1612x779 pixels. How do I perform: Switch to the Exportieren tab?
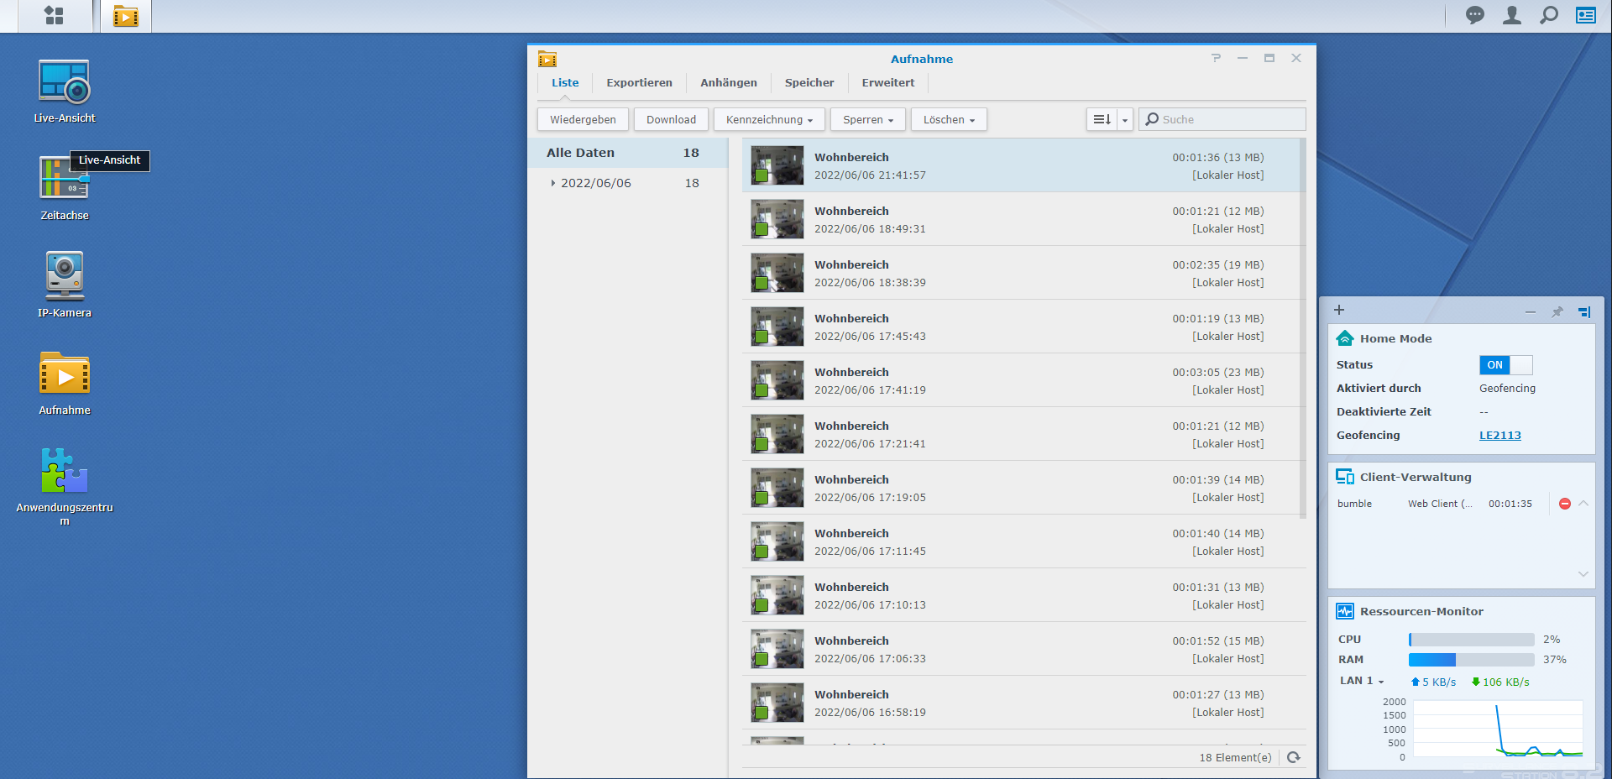pos(640,82)
